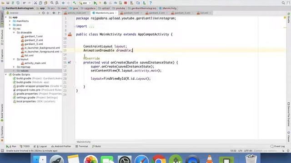
Task: Open the Build tool window
Action: [96, 146]
